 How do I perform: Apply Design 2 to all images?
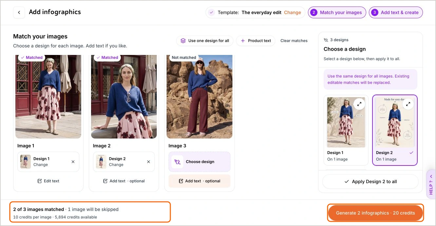pyautogui.click(x=370, y=182)
